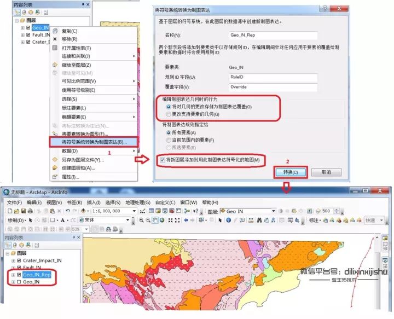
Task: Go back to previous extent
Action: click(x=186, y=221)
